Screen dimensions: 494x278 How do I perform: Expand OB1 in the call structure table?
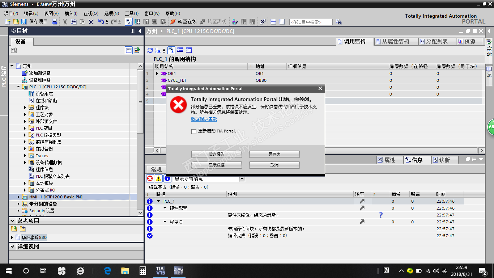157,73
